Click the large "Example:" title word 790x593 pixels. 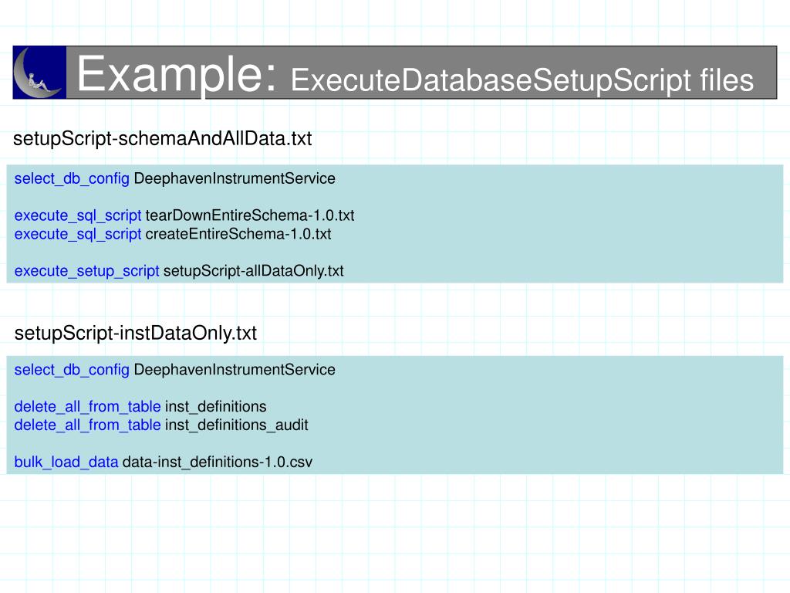(x=177, y=75)
